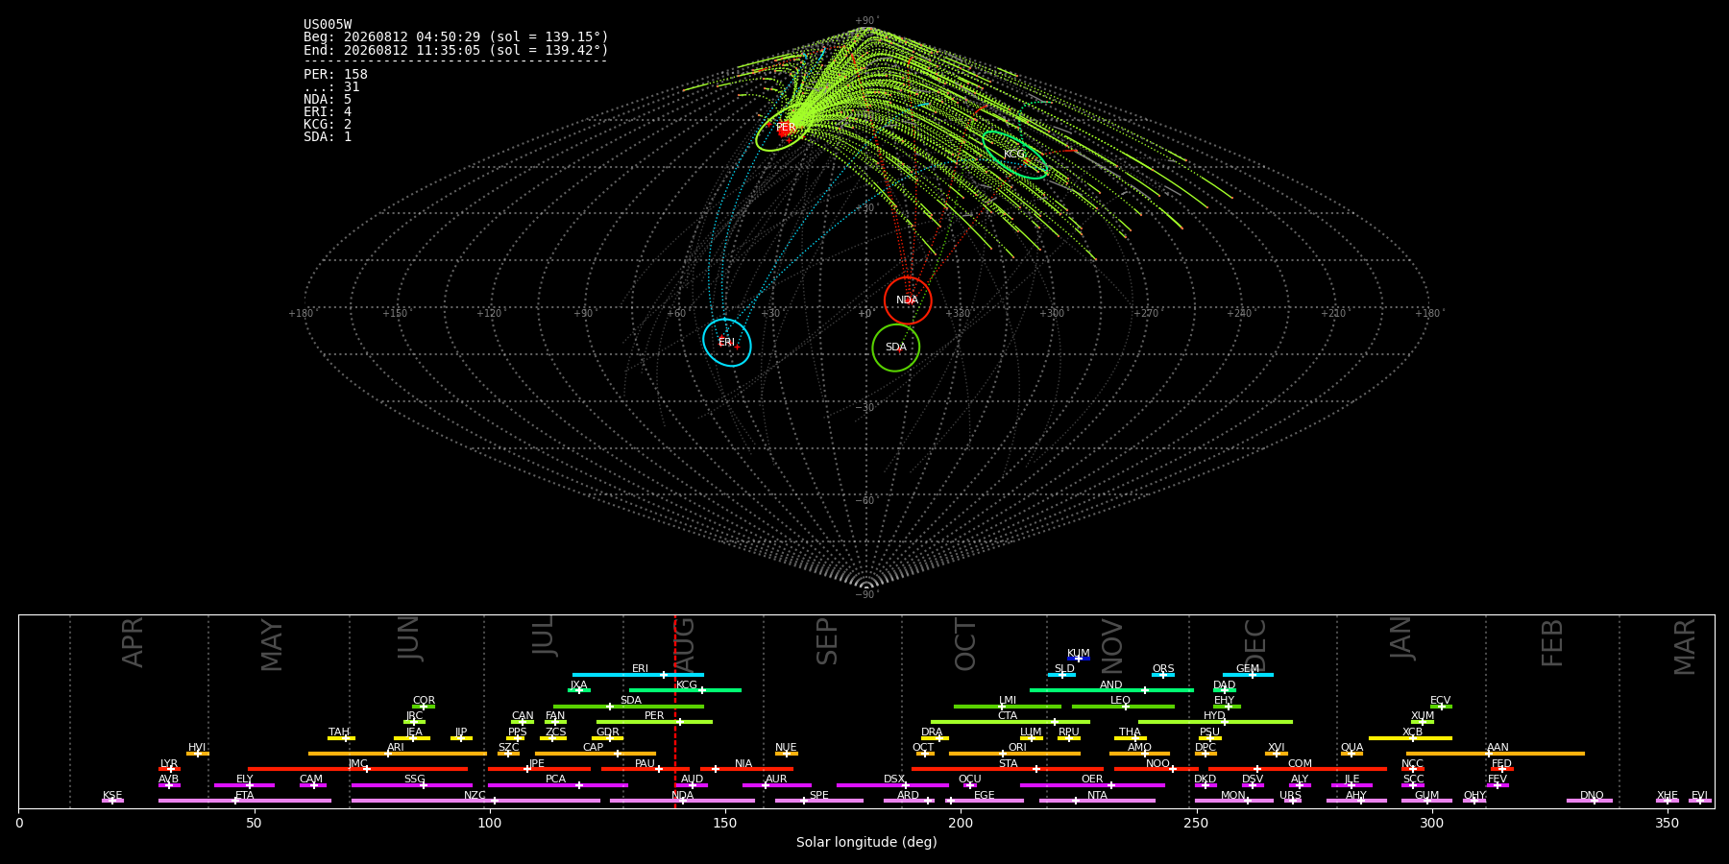Click the AND shower bar in timeline
The height and width of the screenshot is (864, 1729).
[1111, 690]
